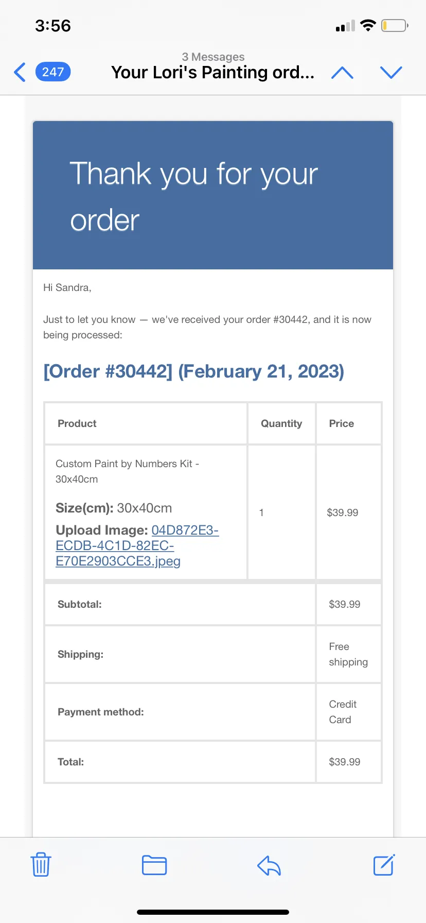Tap the Free shipping cell
Image resolution: width=426 pixels, height=923 pixels.
349,654
